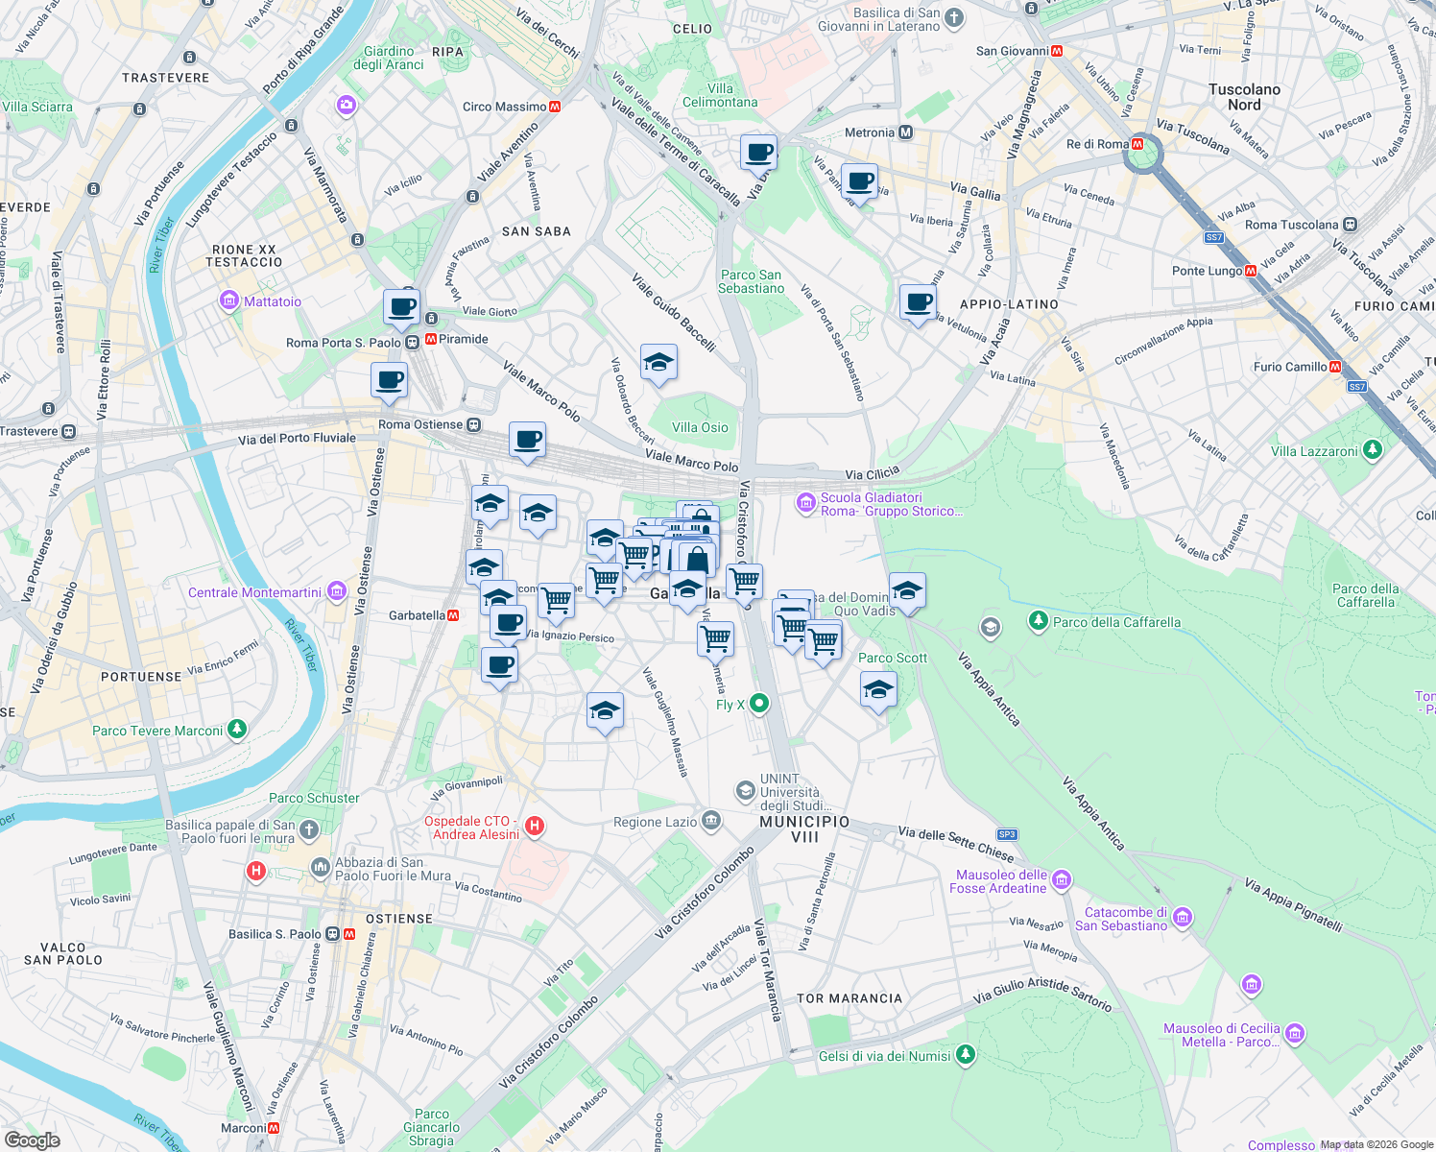The image size is (1436, 1152).
Task: Click the Piramide metro station marker
Action: 429,338
